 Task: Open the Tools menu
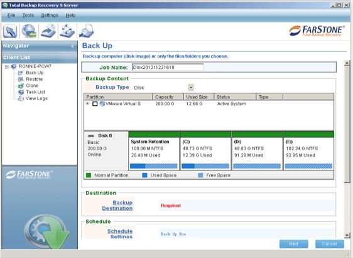[x=28, y=15]
